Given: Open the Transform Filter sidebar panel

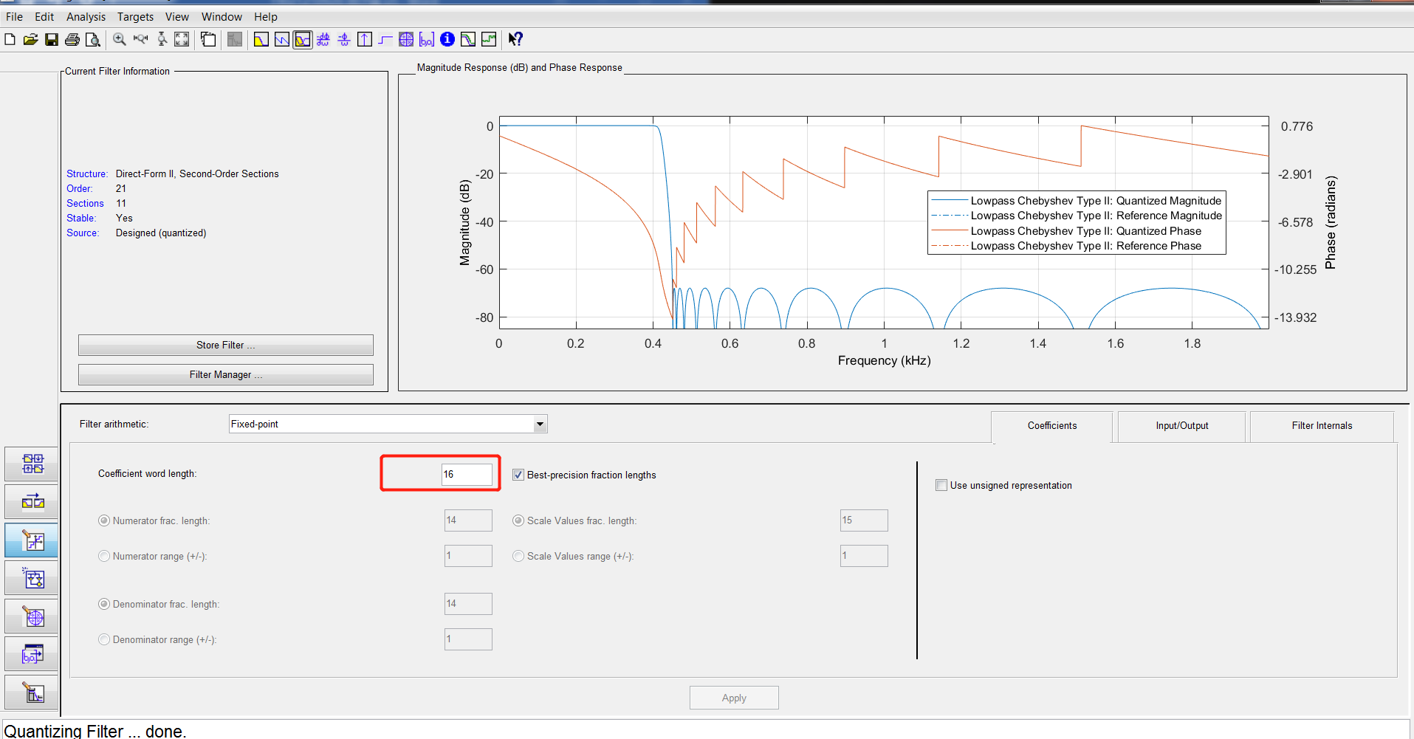Looking at the screenshot, I should pyautogui.click(x=32, y=502).
